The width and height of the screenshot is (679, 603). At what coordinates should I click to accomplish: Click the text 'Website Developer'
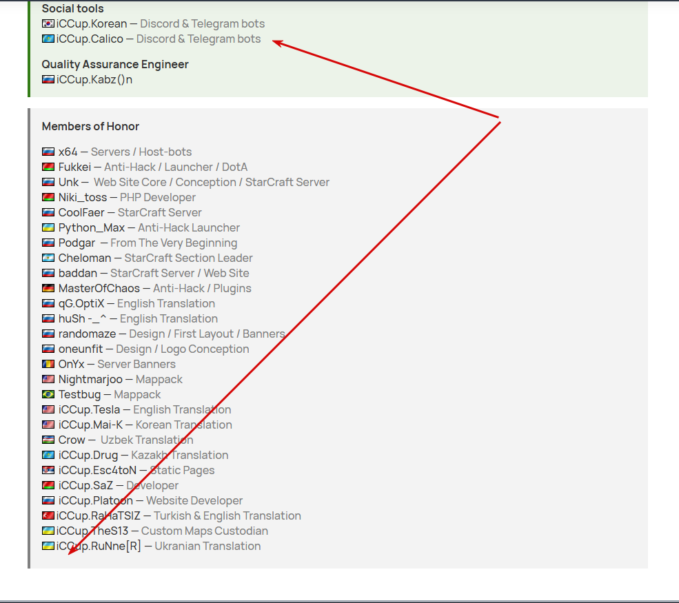click(x=194, y=500)
